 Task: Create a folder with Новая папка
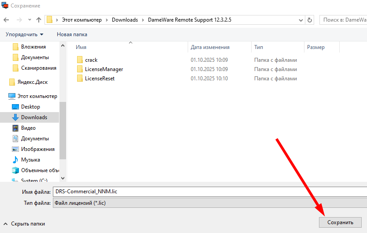pos(72,34)
